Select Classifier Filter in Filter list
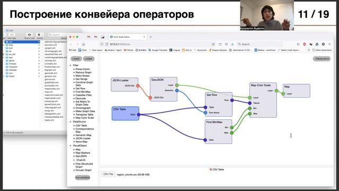Viewport: 339px width, 191px height. click(84, 95)
